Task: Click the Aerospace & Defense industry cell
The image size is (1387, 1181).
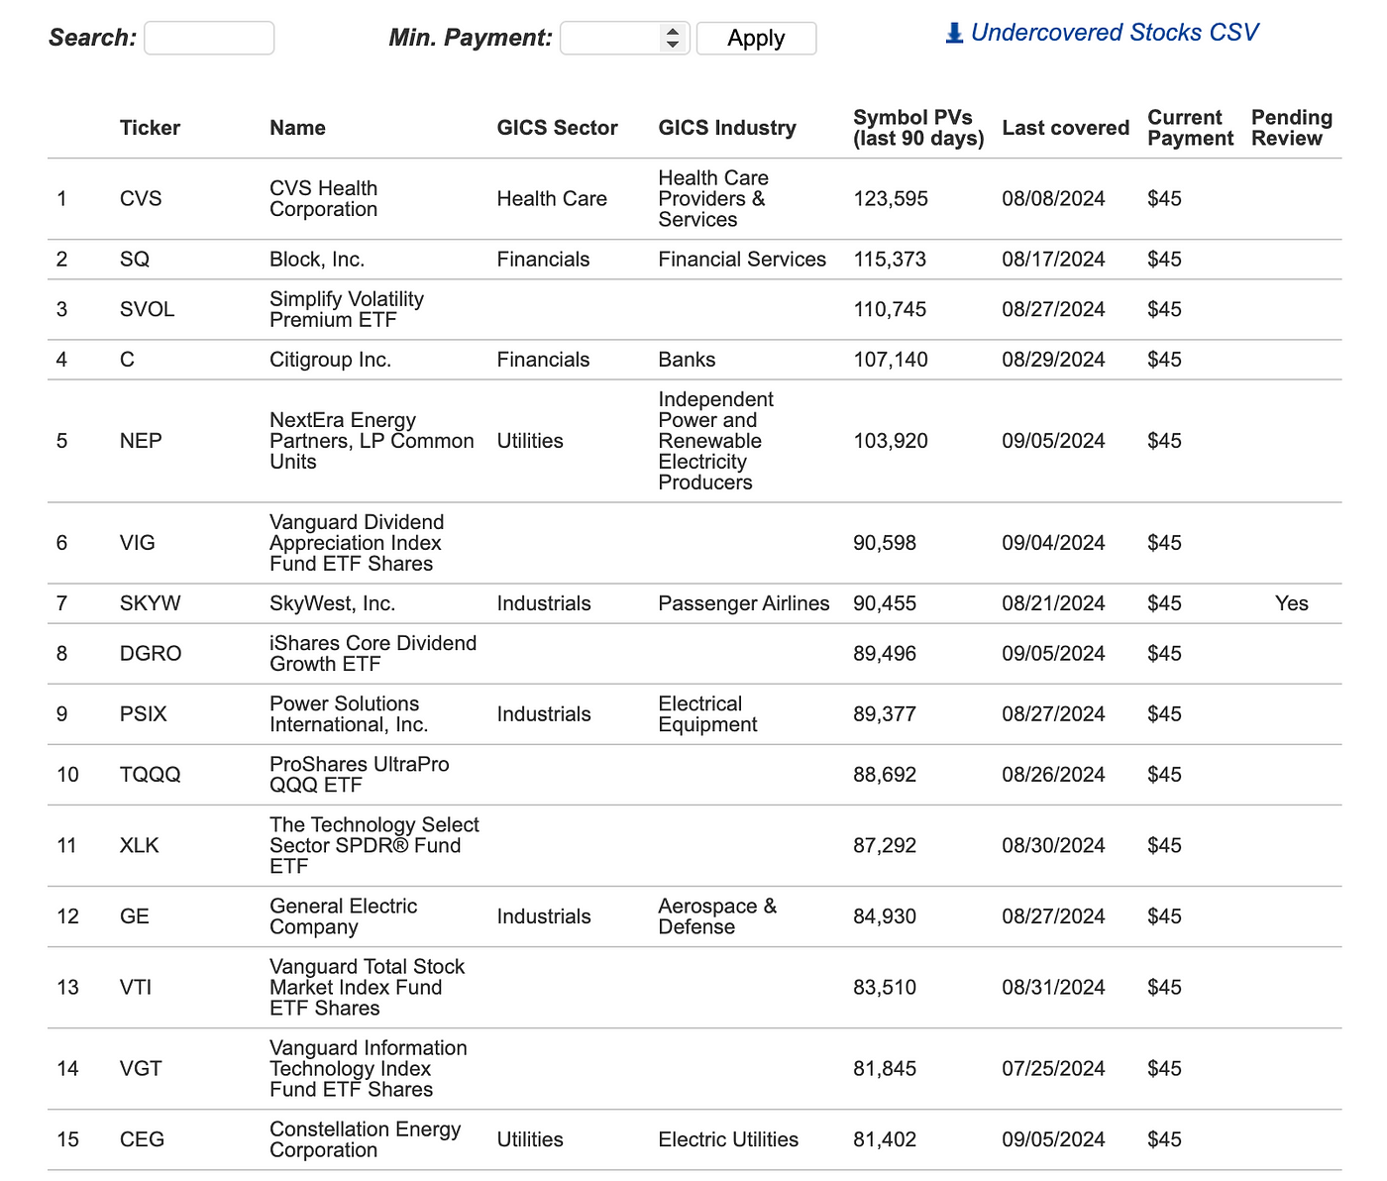Action: (x=717, y=916)
